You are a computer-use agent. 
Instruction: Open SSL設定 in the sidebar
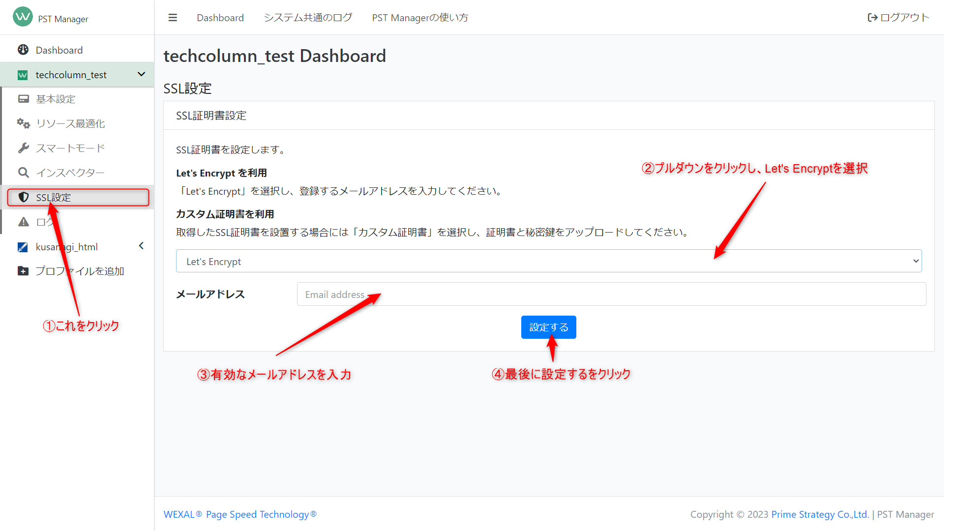click(x=78, y=197)
